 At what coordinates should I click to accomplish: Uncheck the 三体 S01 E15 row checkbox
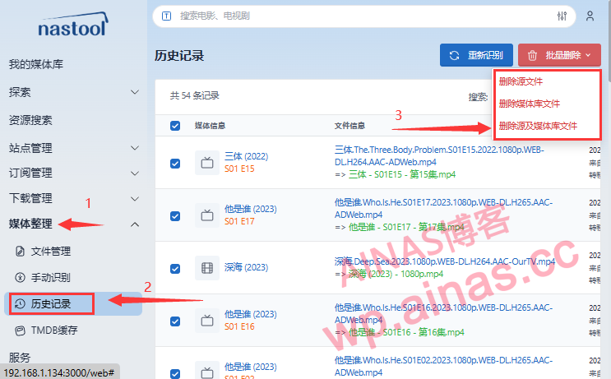(x=175, y=164)
